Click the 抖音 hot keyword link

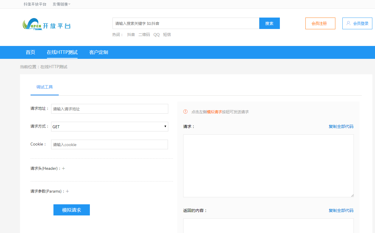(x=131, y=35)
